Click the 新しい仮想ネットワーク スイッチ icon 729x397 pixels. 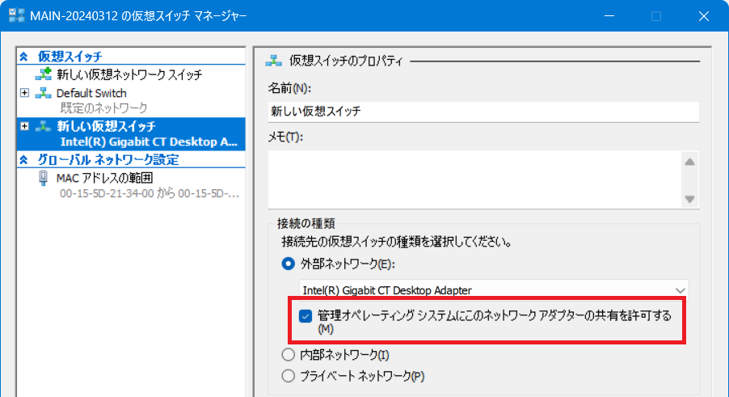[44, 74]
